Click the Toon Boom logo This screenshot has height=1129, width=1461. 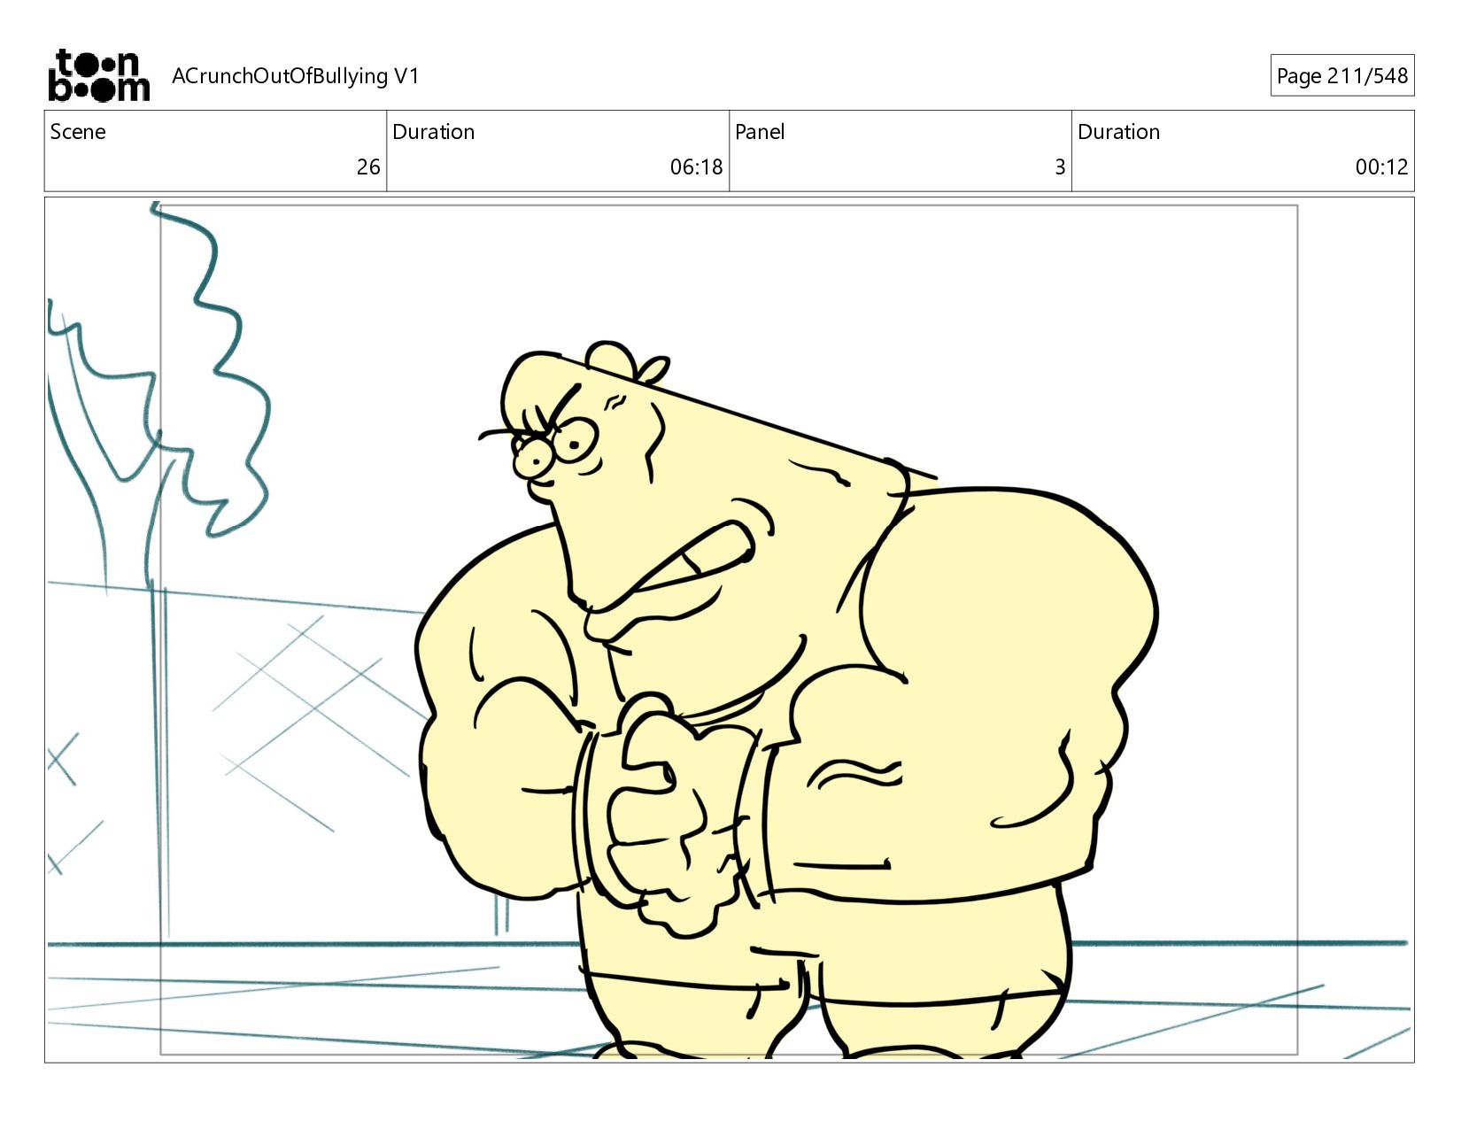click(98, 75)
